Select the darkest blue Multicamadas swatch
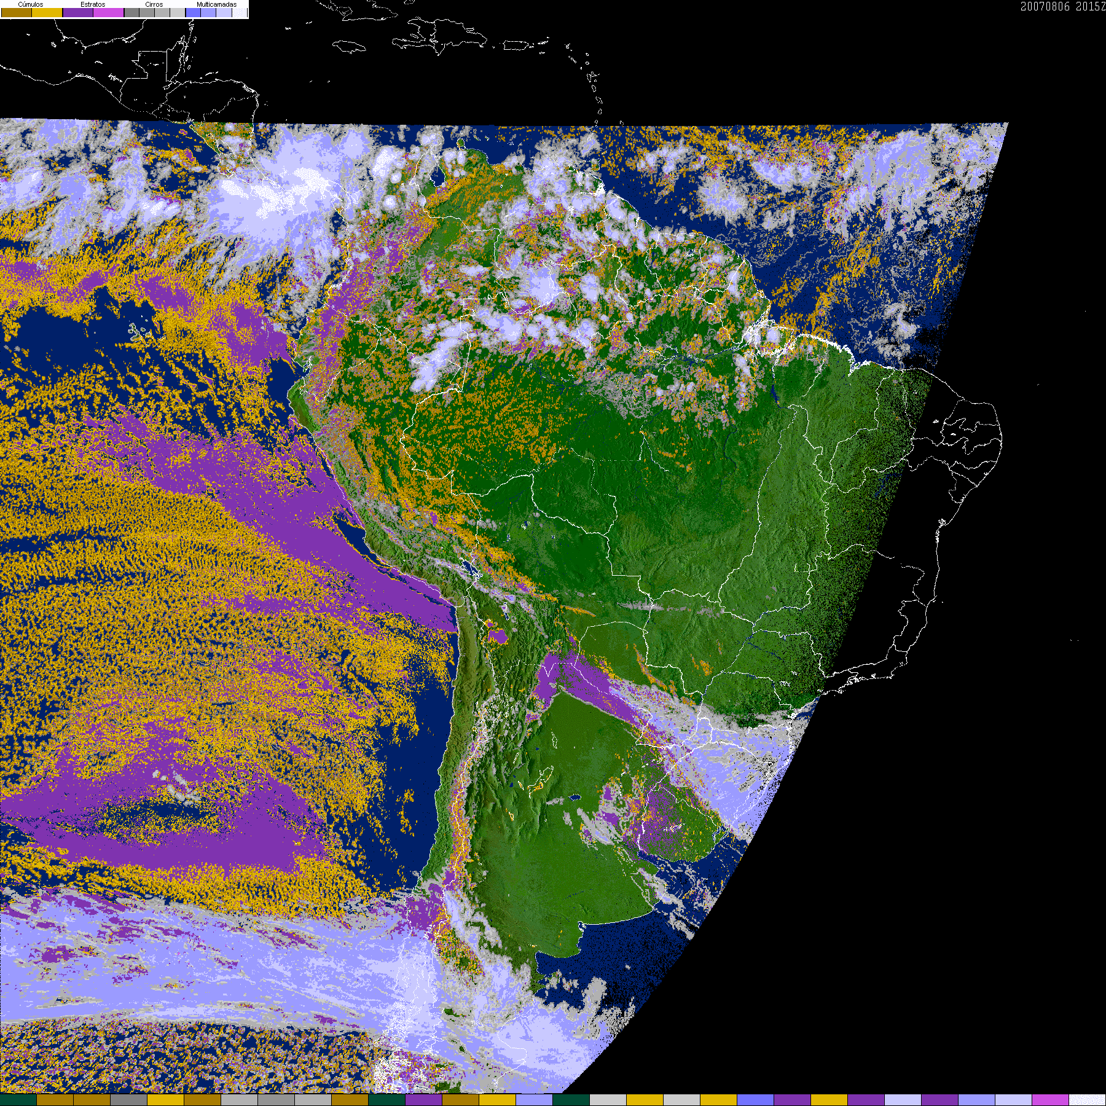1106x1106 pixels. 193,12
